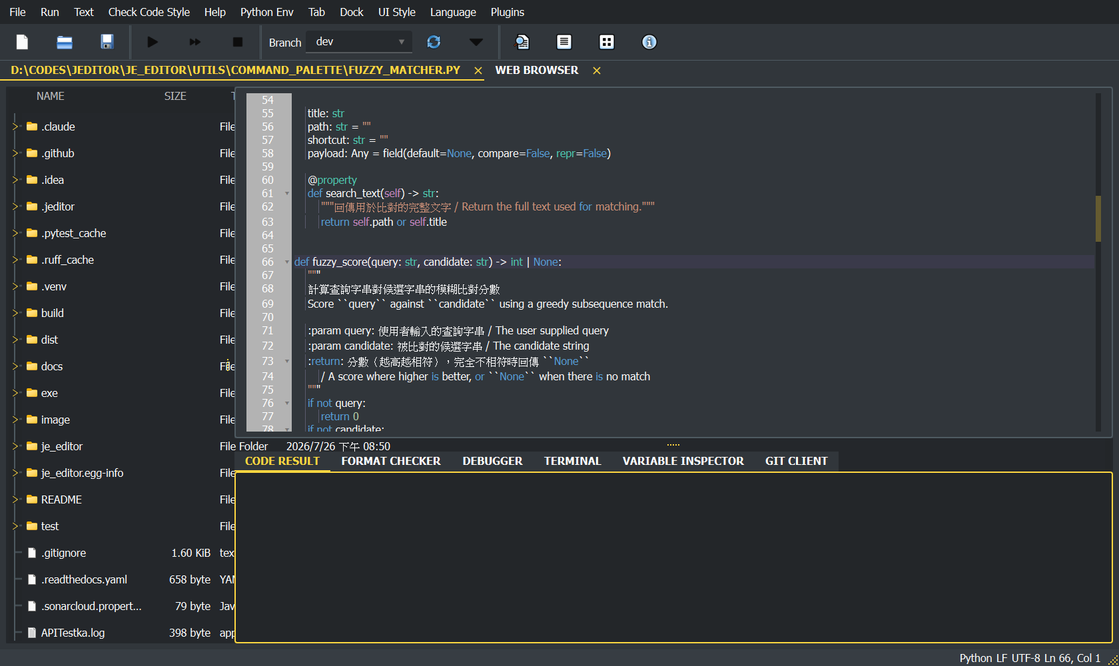
Task: Close the fuzzy_matcher.py tab
Action: [478, 71]
